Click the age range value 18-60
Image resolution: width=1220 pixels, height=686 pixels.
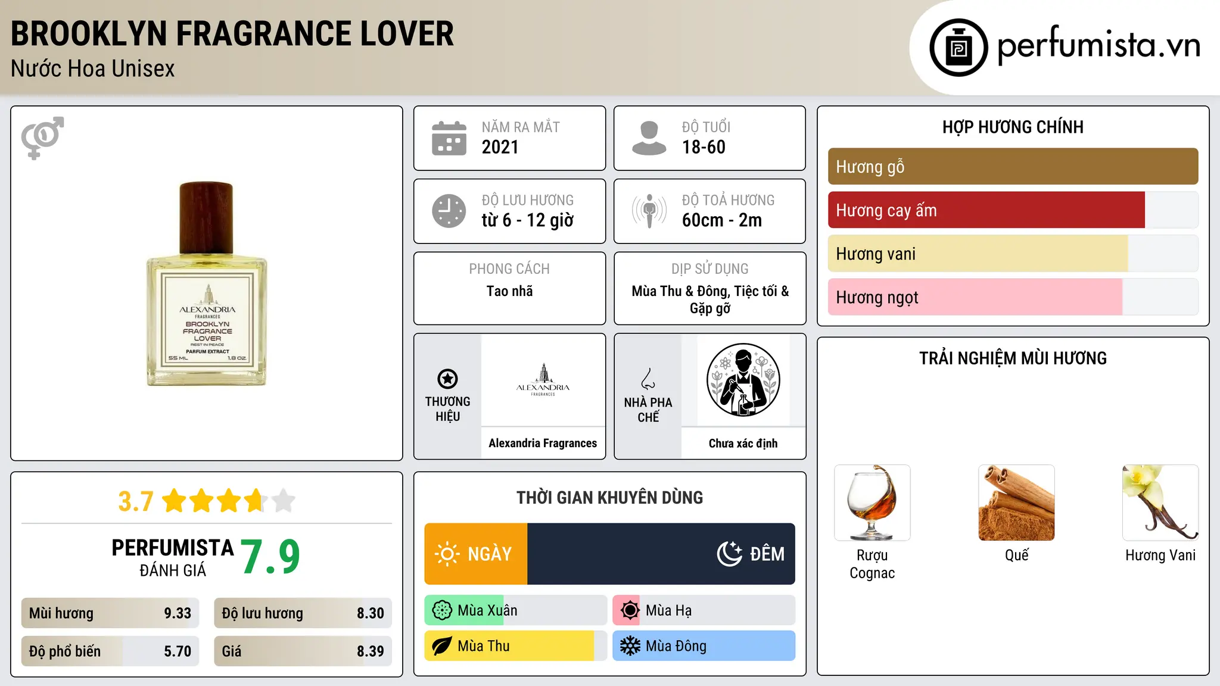click(704, 147)
